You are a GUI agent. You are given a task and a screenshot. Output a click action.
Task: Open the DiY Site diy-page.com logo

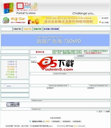[x=14, y=20]
